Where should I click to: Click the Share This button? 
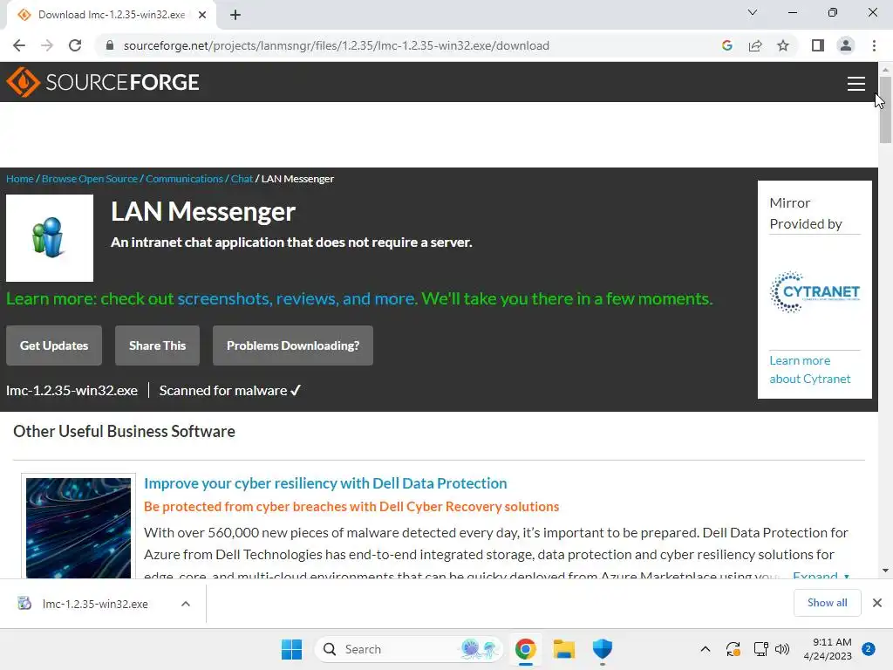[x=157, y=345]
